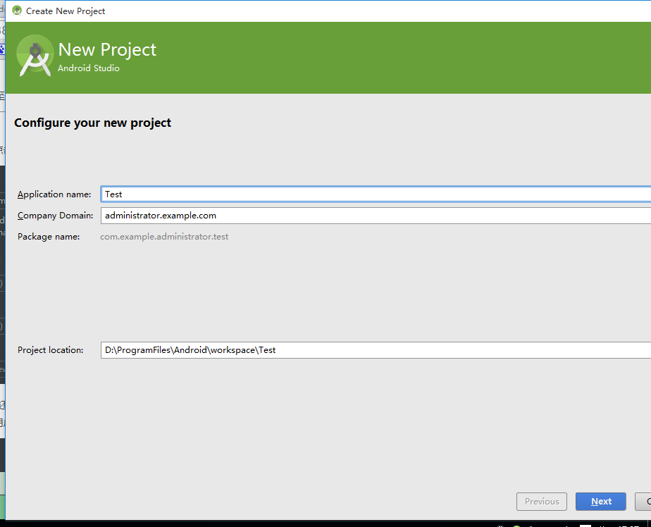Viewport: 651px width, 527px height.
Task: Edit the Company Domain field
Action: click(376, 216)
